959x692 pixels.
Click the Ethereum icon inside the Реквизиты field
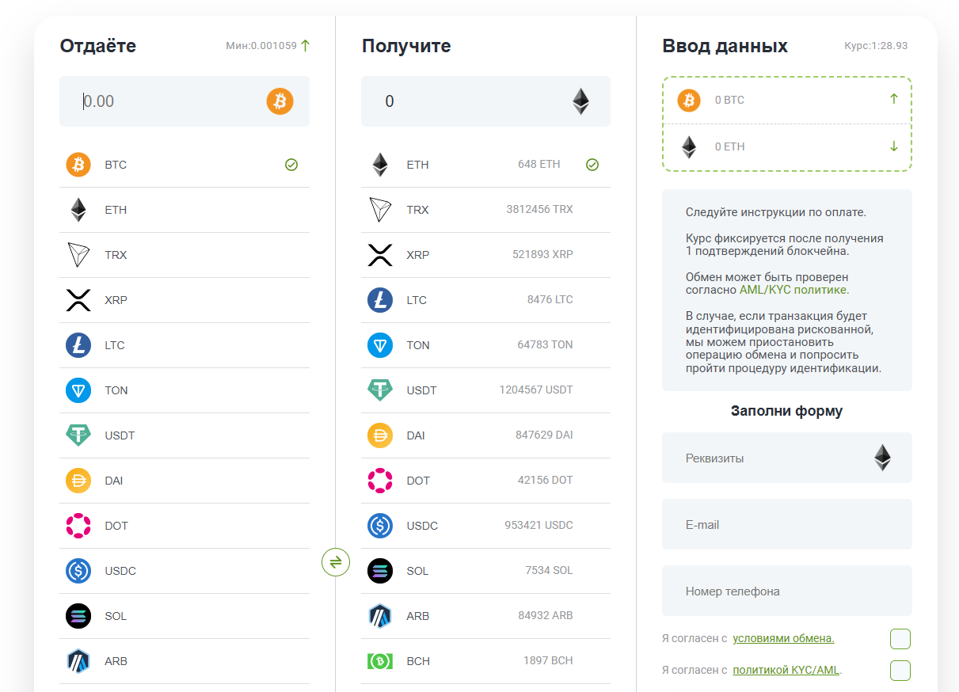tap(882, 458)
